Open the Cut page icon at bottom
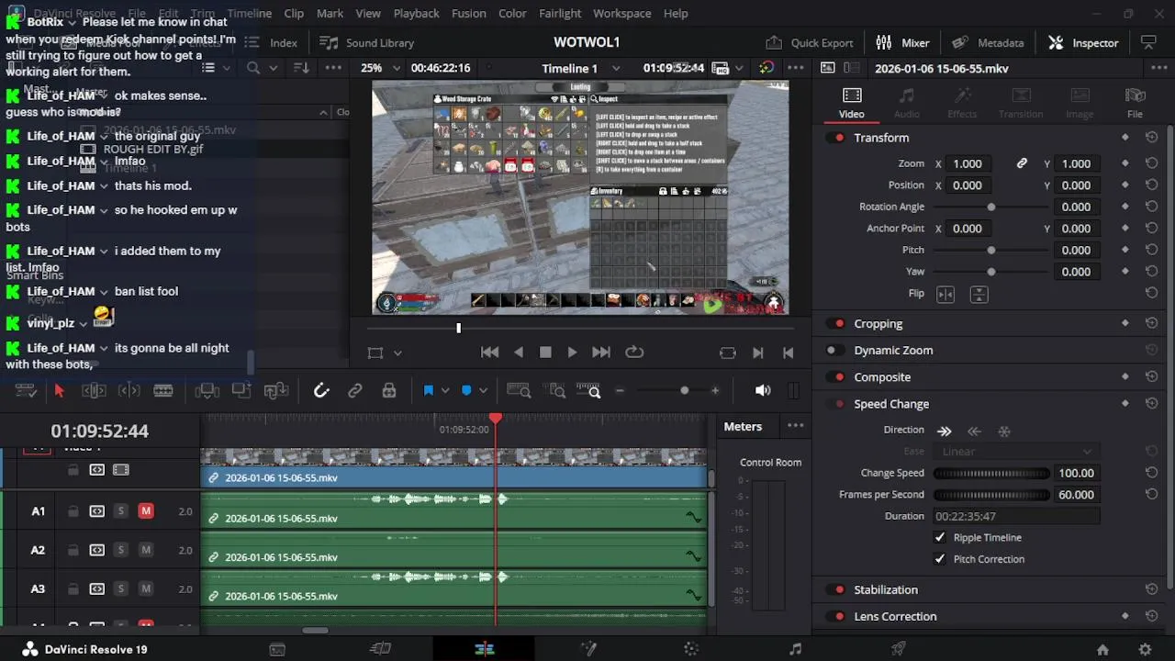Screen dimensions: 1175x661 (x=380, y=649)
